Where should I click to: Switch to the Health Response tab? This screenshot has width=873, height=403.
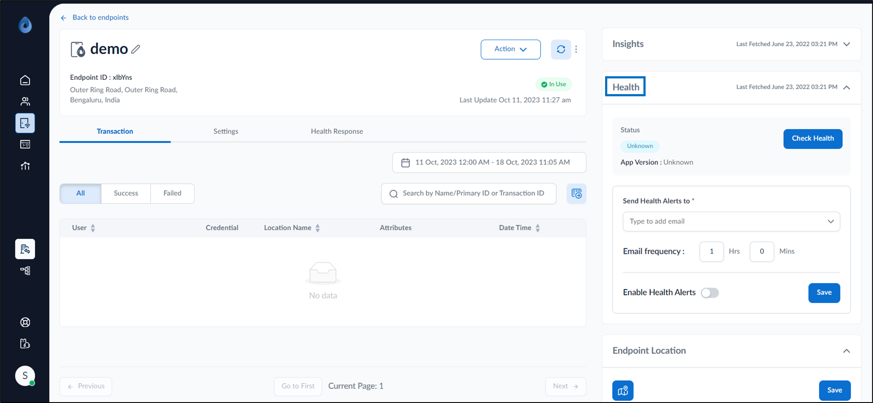point(337,132)
